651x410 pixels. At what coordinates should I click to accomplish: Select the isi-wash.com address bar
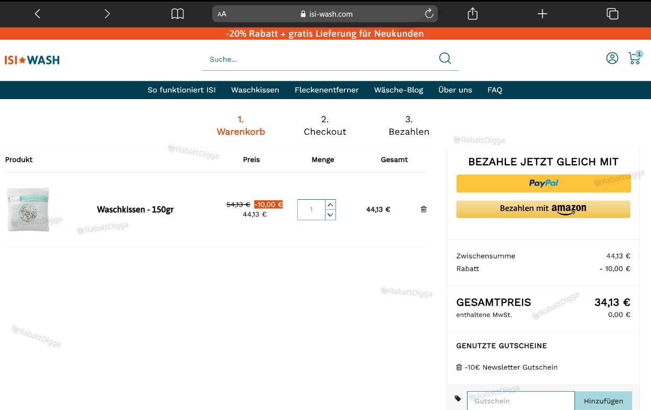(x=325, y=14)
